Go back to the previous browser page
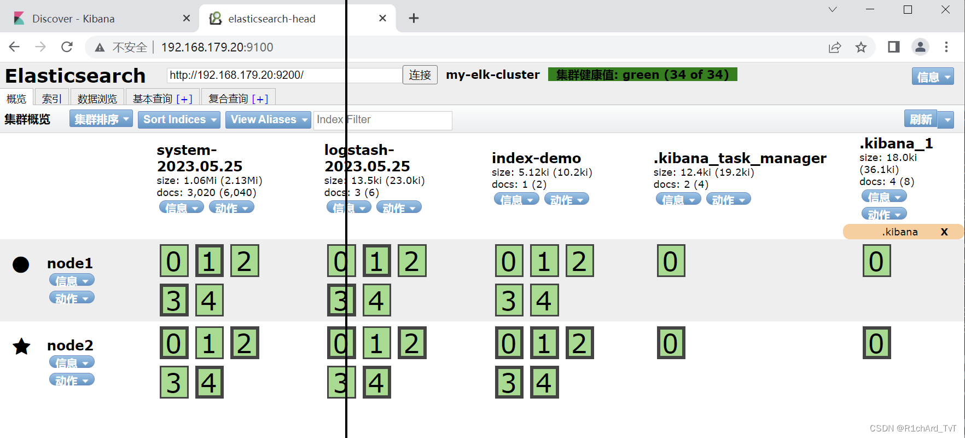Viewport: 965px width, 438px height. coord(14,47)
